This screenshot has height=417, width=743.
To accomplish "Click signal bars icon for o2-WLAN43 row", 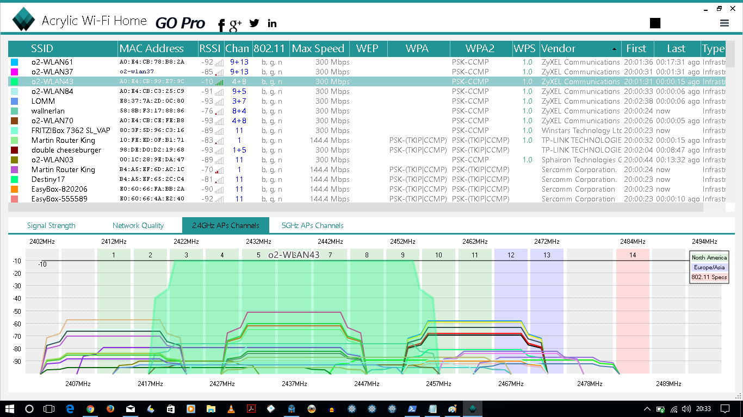I will [x=219, y=82].
